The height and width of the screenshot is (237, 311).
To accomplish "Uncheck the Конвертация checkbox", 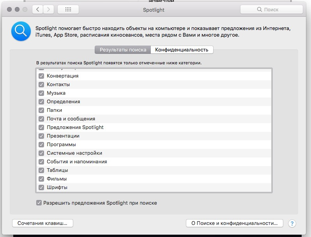I will point(41,76).
